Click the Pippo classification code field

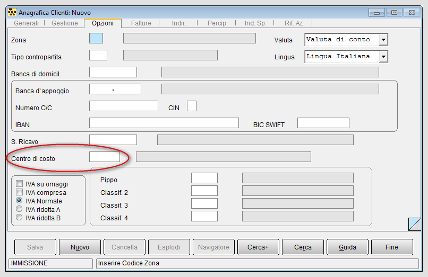coord(204,178)
